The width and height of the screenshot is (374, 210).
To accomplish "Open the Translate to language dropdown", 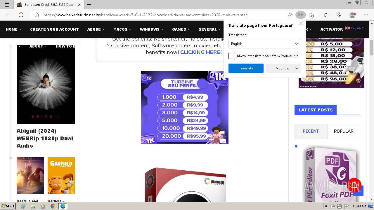I will [x=265, y=44].
